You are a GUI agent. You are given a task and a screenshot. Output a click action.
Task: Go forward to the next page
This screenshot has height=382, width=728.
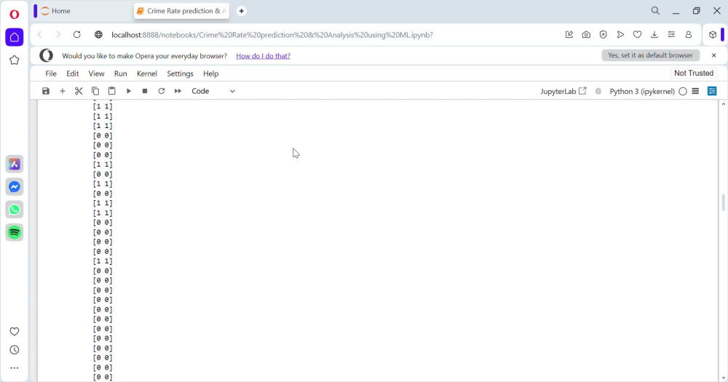click(x=58, y=34)
